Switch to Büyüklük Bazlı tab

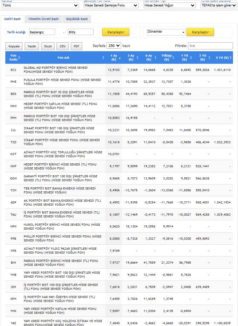[77, 19]
